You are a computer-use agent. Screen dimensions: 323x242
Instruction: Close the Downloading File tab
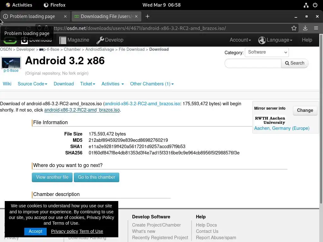(136, 16)
